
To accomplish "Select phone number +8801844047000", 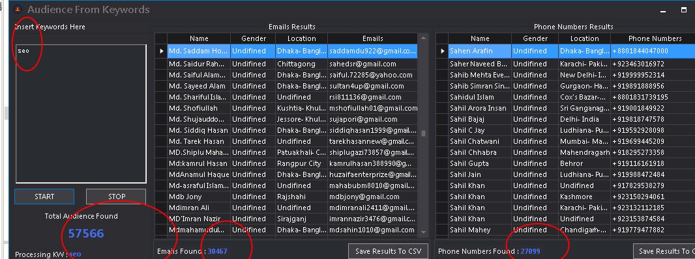I will pos(653,51).
